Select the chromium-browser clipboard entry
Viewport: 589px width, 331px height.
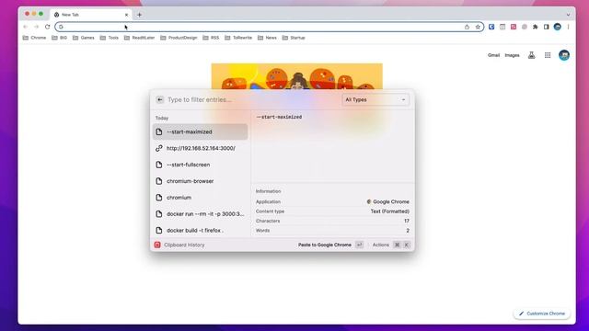coord(201,181)
